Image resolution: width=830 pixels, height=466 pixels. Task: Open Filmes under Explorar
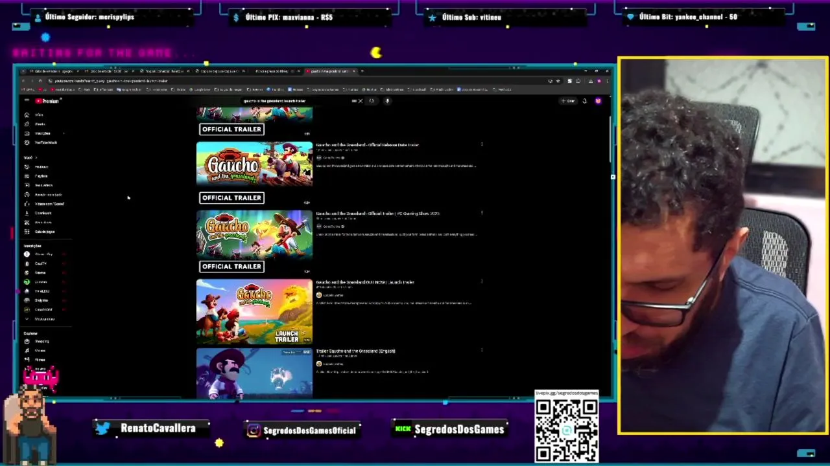[36, 360]
